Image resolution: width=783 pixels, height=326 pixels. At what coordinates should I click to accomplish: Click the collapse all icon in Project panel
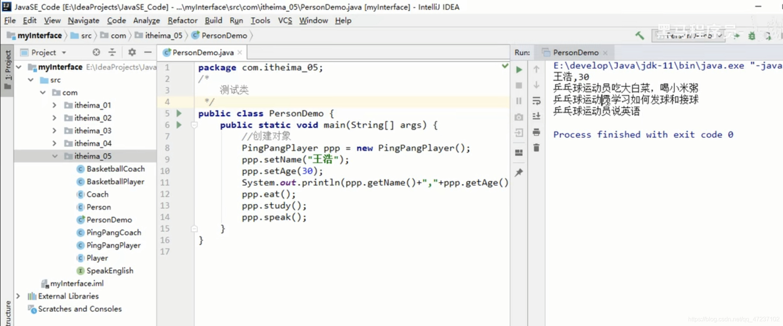pos(112,52)
